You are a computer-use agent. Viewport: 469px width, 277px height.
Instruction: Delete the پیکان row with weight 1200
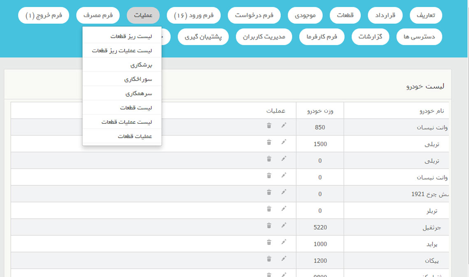coord(269,259)
